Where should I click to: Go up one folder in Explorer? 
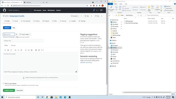pyautogui.click(x=116, y=15)
